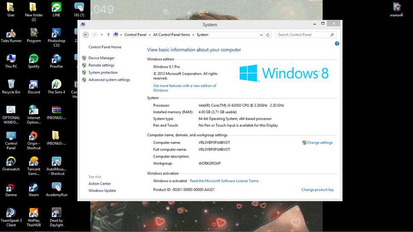
Task: Open the 165 (1) desktop icon
Action: [x=79, y=9]
